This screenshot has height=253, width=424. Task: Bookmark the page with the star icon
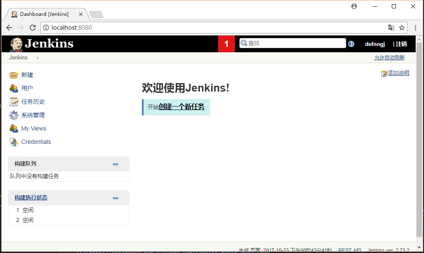tap(402, 28)
